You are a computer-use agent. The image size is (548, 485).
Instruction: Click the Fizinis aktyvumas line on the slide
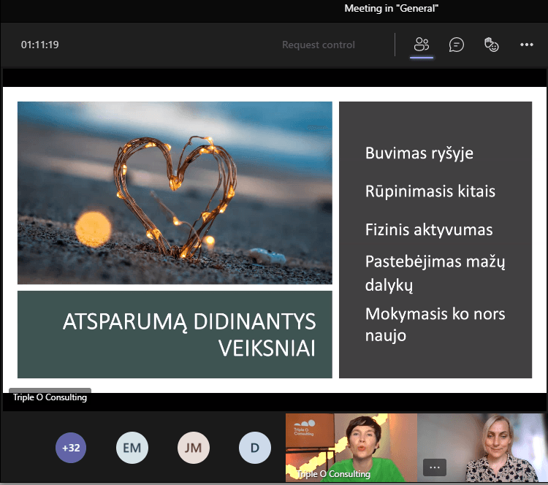[429, 229]
